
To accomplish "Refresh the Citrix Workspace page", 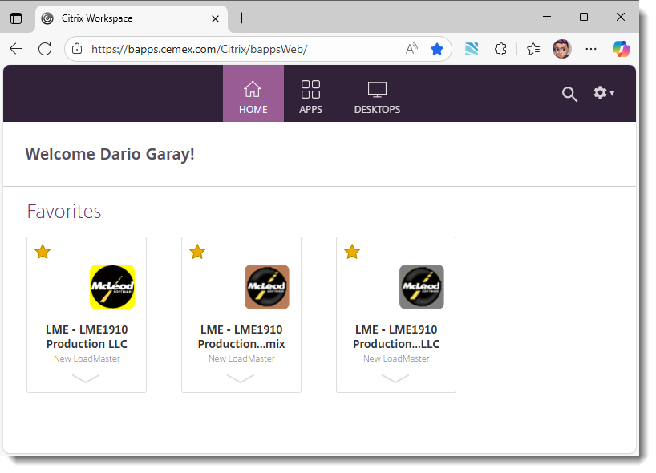I will click(x=45, y=49).
